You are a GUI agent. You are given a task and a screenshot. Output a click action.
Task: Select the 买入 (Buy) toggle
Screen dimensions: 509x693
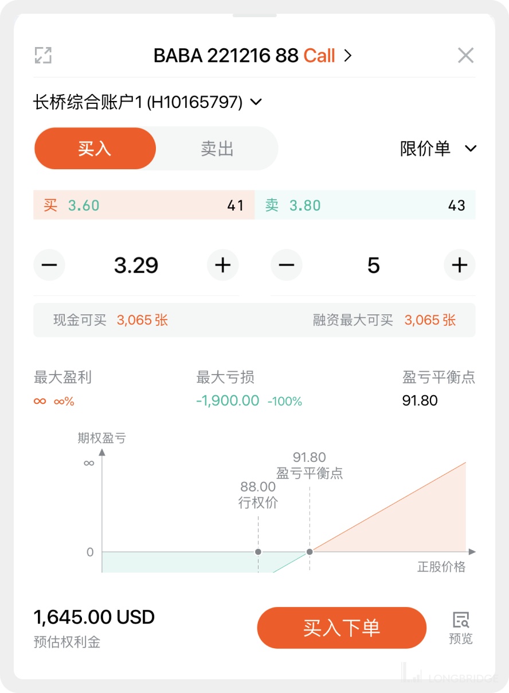tap(95, 149)
